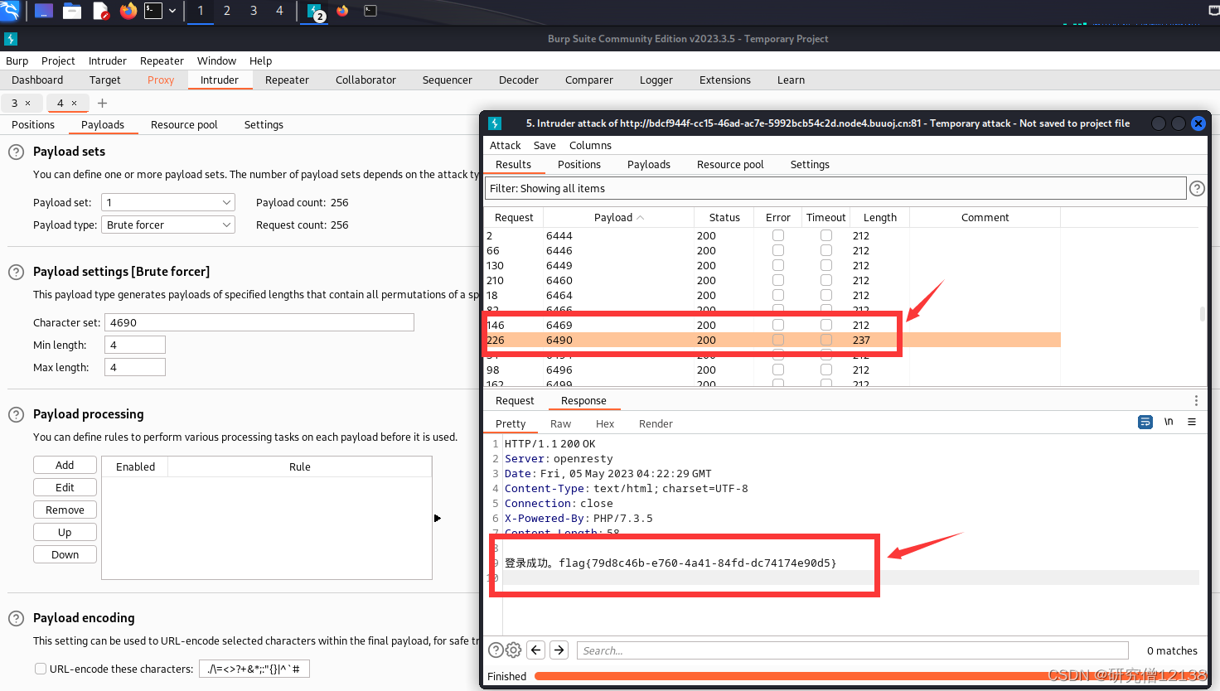Image resolution: width=1220 pixels, height=691 pixels.
Task: Click the blue desktop icon in the top panel
Action: pos(44,11)
